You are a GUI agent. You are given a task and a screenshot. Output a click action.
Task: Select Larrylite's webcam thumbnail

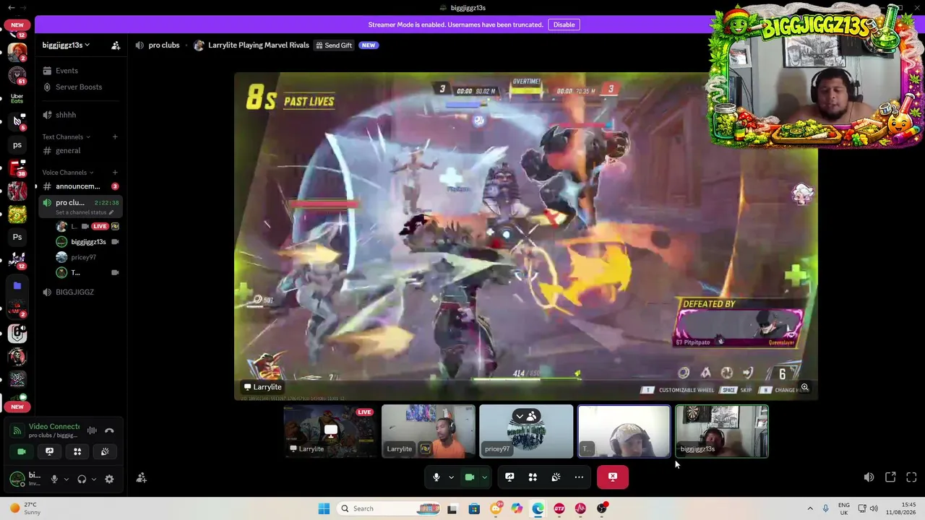(x=429, y=431)
